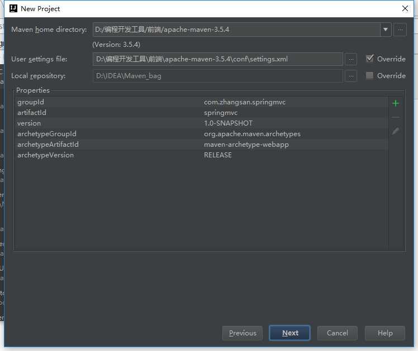Viewport: 418px width, 351px height.
Task: Click value maven-archetype-webapp
Action: pos(246,145)
